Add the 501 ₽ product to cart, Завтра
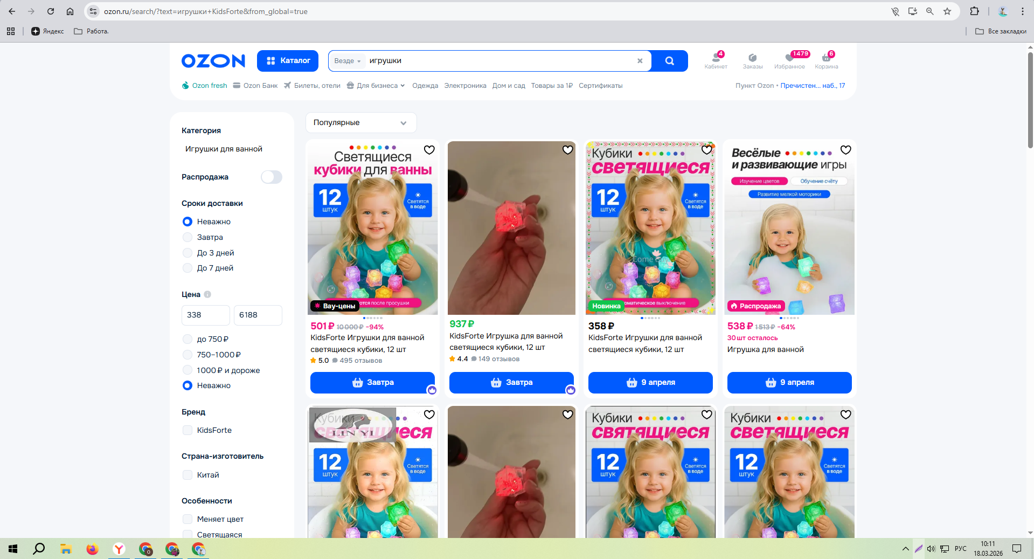Image resolution: width=1034 pixels, height=559 pixels. tap(372, 383)
